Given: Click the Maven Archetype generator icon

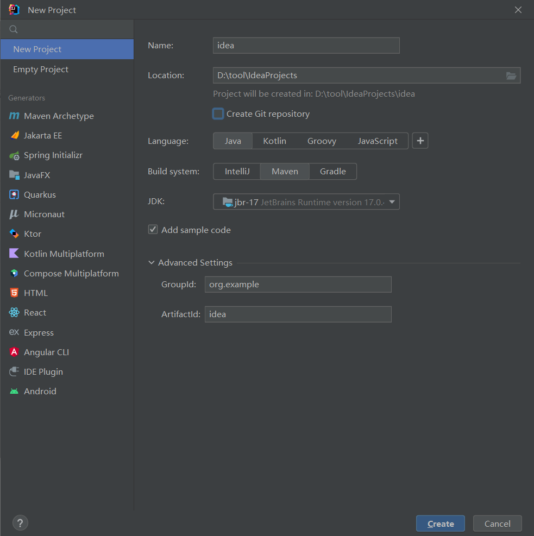Looking at the screenshot, I should [x=14, y=116].
